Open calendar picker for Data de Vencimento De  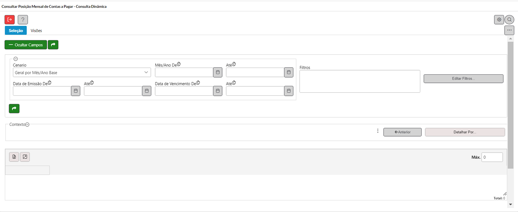[x=218, y=91]
